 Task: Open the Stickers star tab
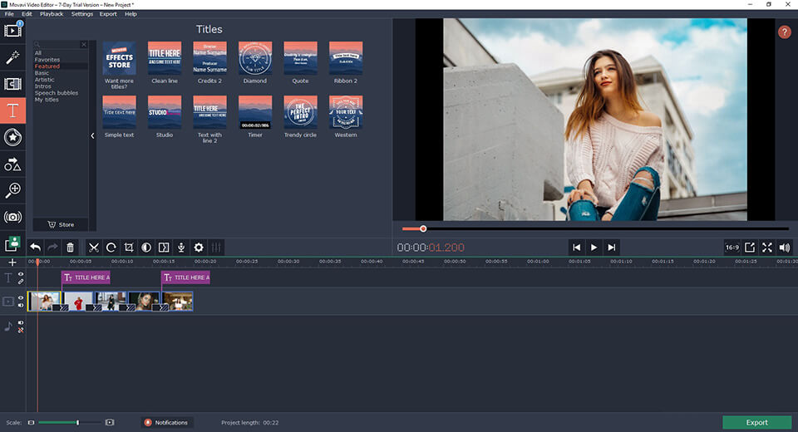12,137
